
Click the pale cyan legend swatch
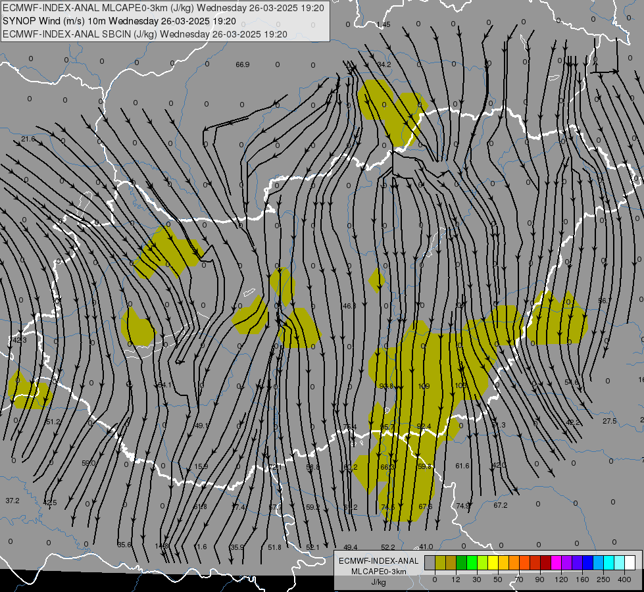[x=620, y=563]
